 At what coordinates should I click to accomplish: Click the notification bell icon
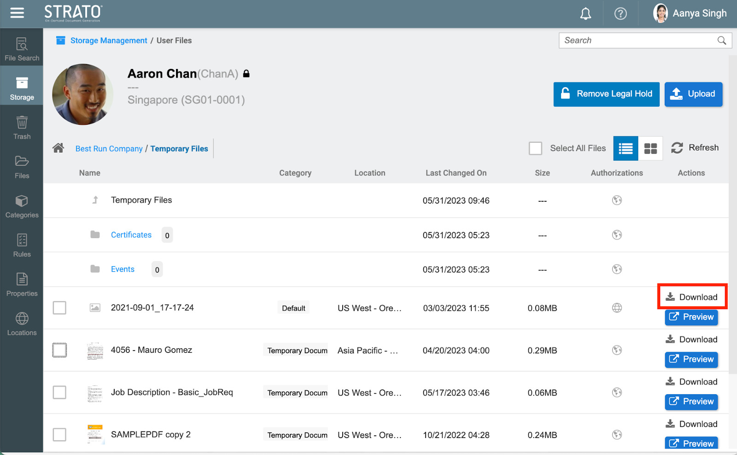(x=585, y=14)
